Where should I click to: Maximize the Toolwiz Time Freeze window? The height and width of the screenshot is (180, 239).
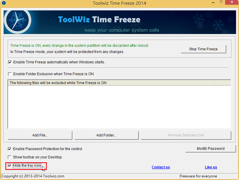click(x=221, y=2)
